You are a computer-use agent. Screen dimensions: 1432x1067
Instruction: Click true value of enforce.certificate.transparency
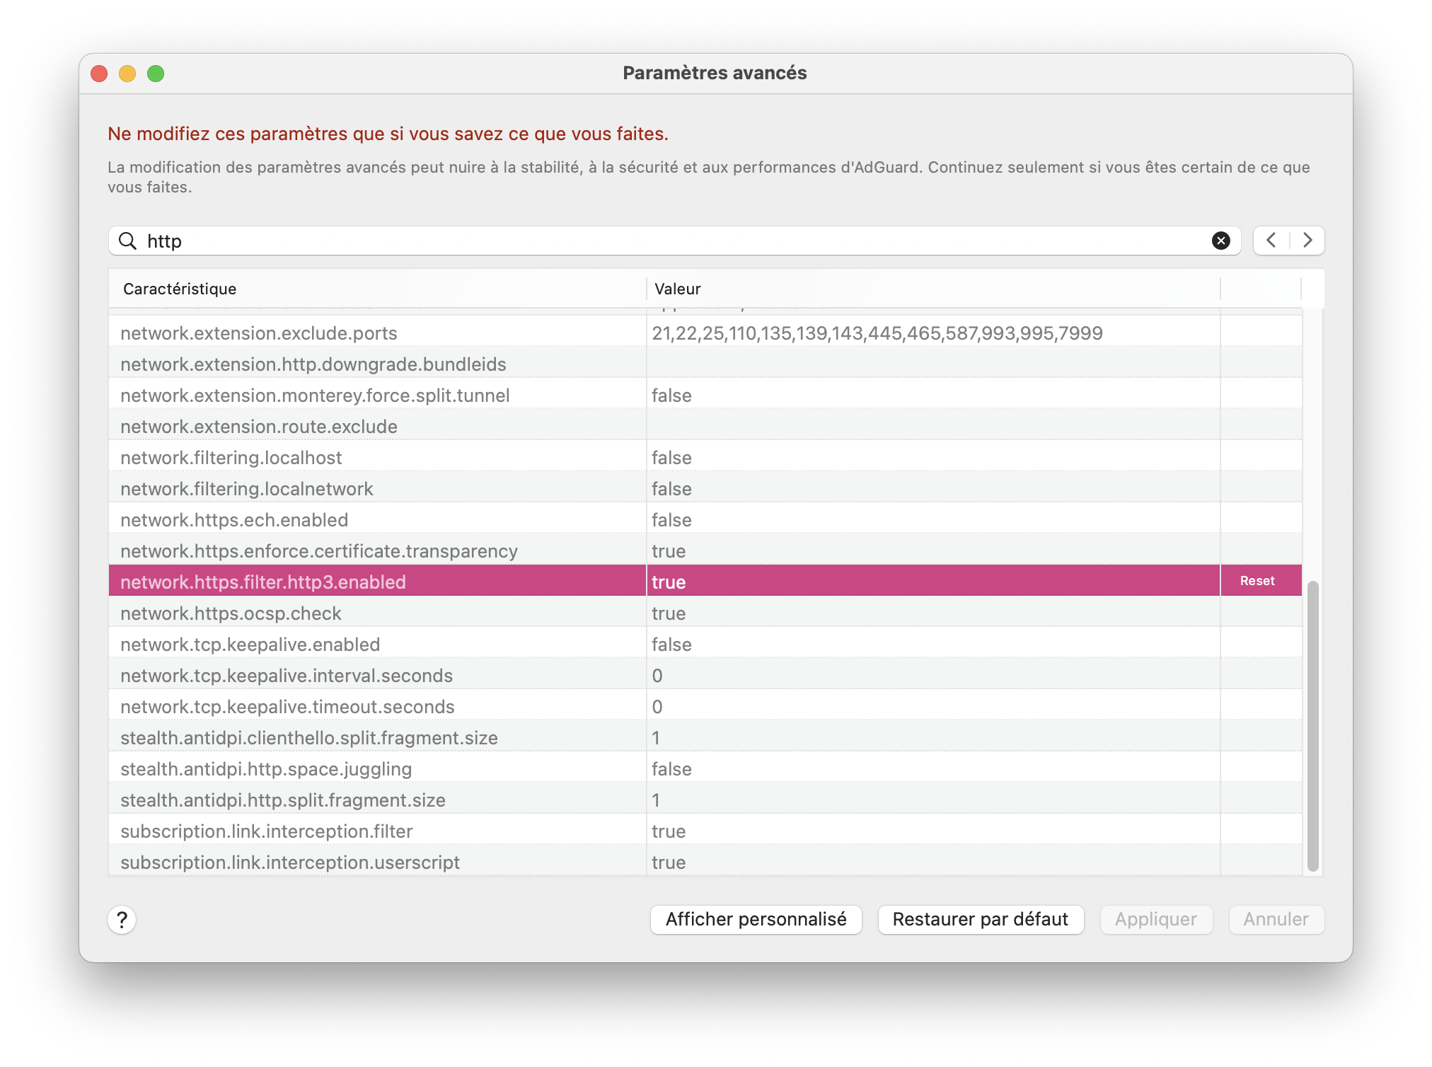(669, 551)
